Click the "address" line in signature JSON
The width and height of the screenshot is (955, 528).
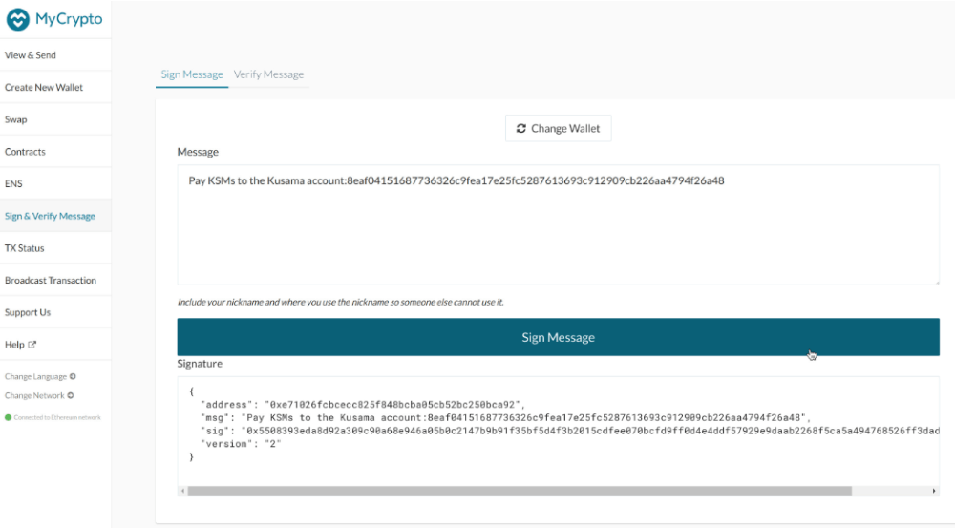pos(363,405)
